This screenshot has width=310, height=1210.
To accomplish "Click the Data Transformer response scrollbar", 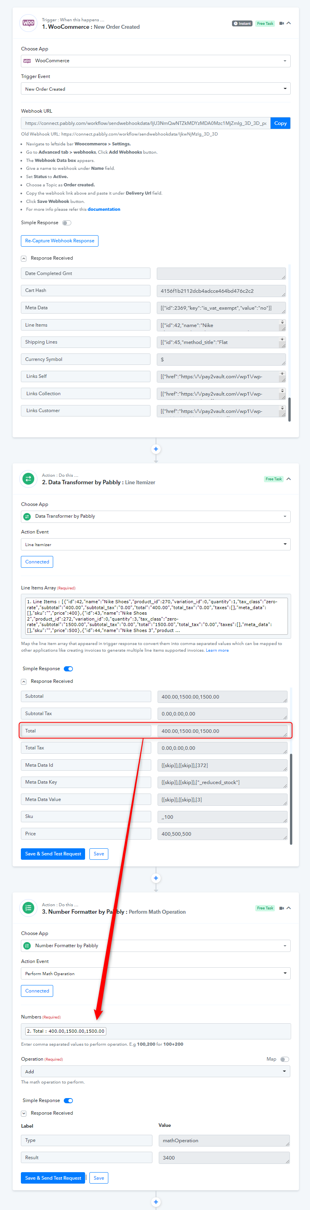I will [291, 799].
